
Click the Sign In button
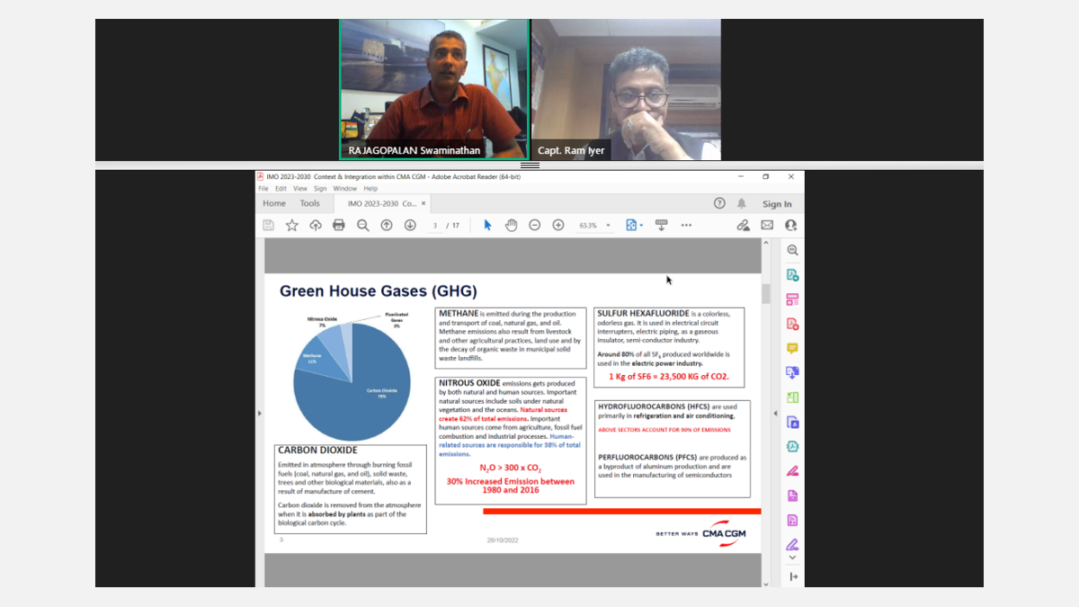(777, 204)
